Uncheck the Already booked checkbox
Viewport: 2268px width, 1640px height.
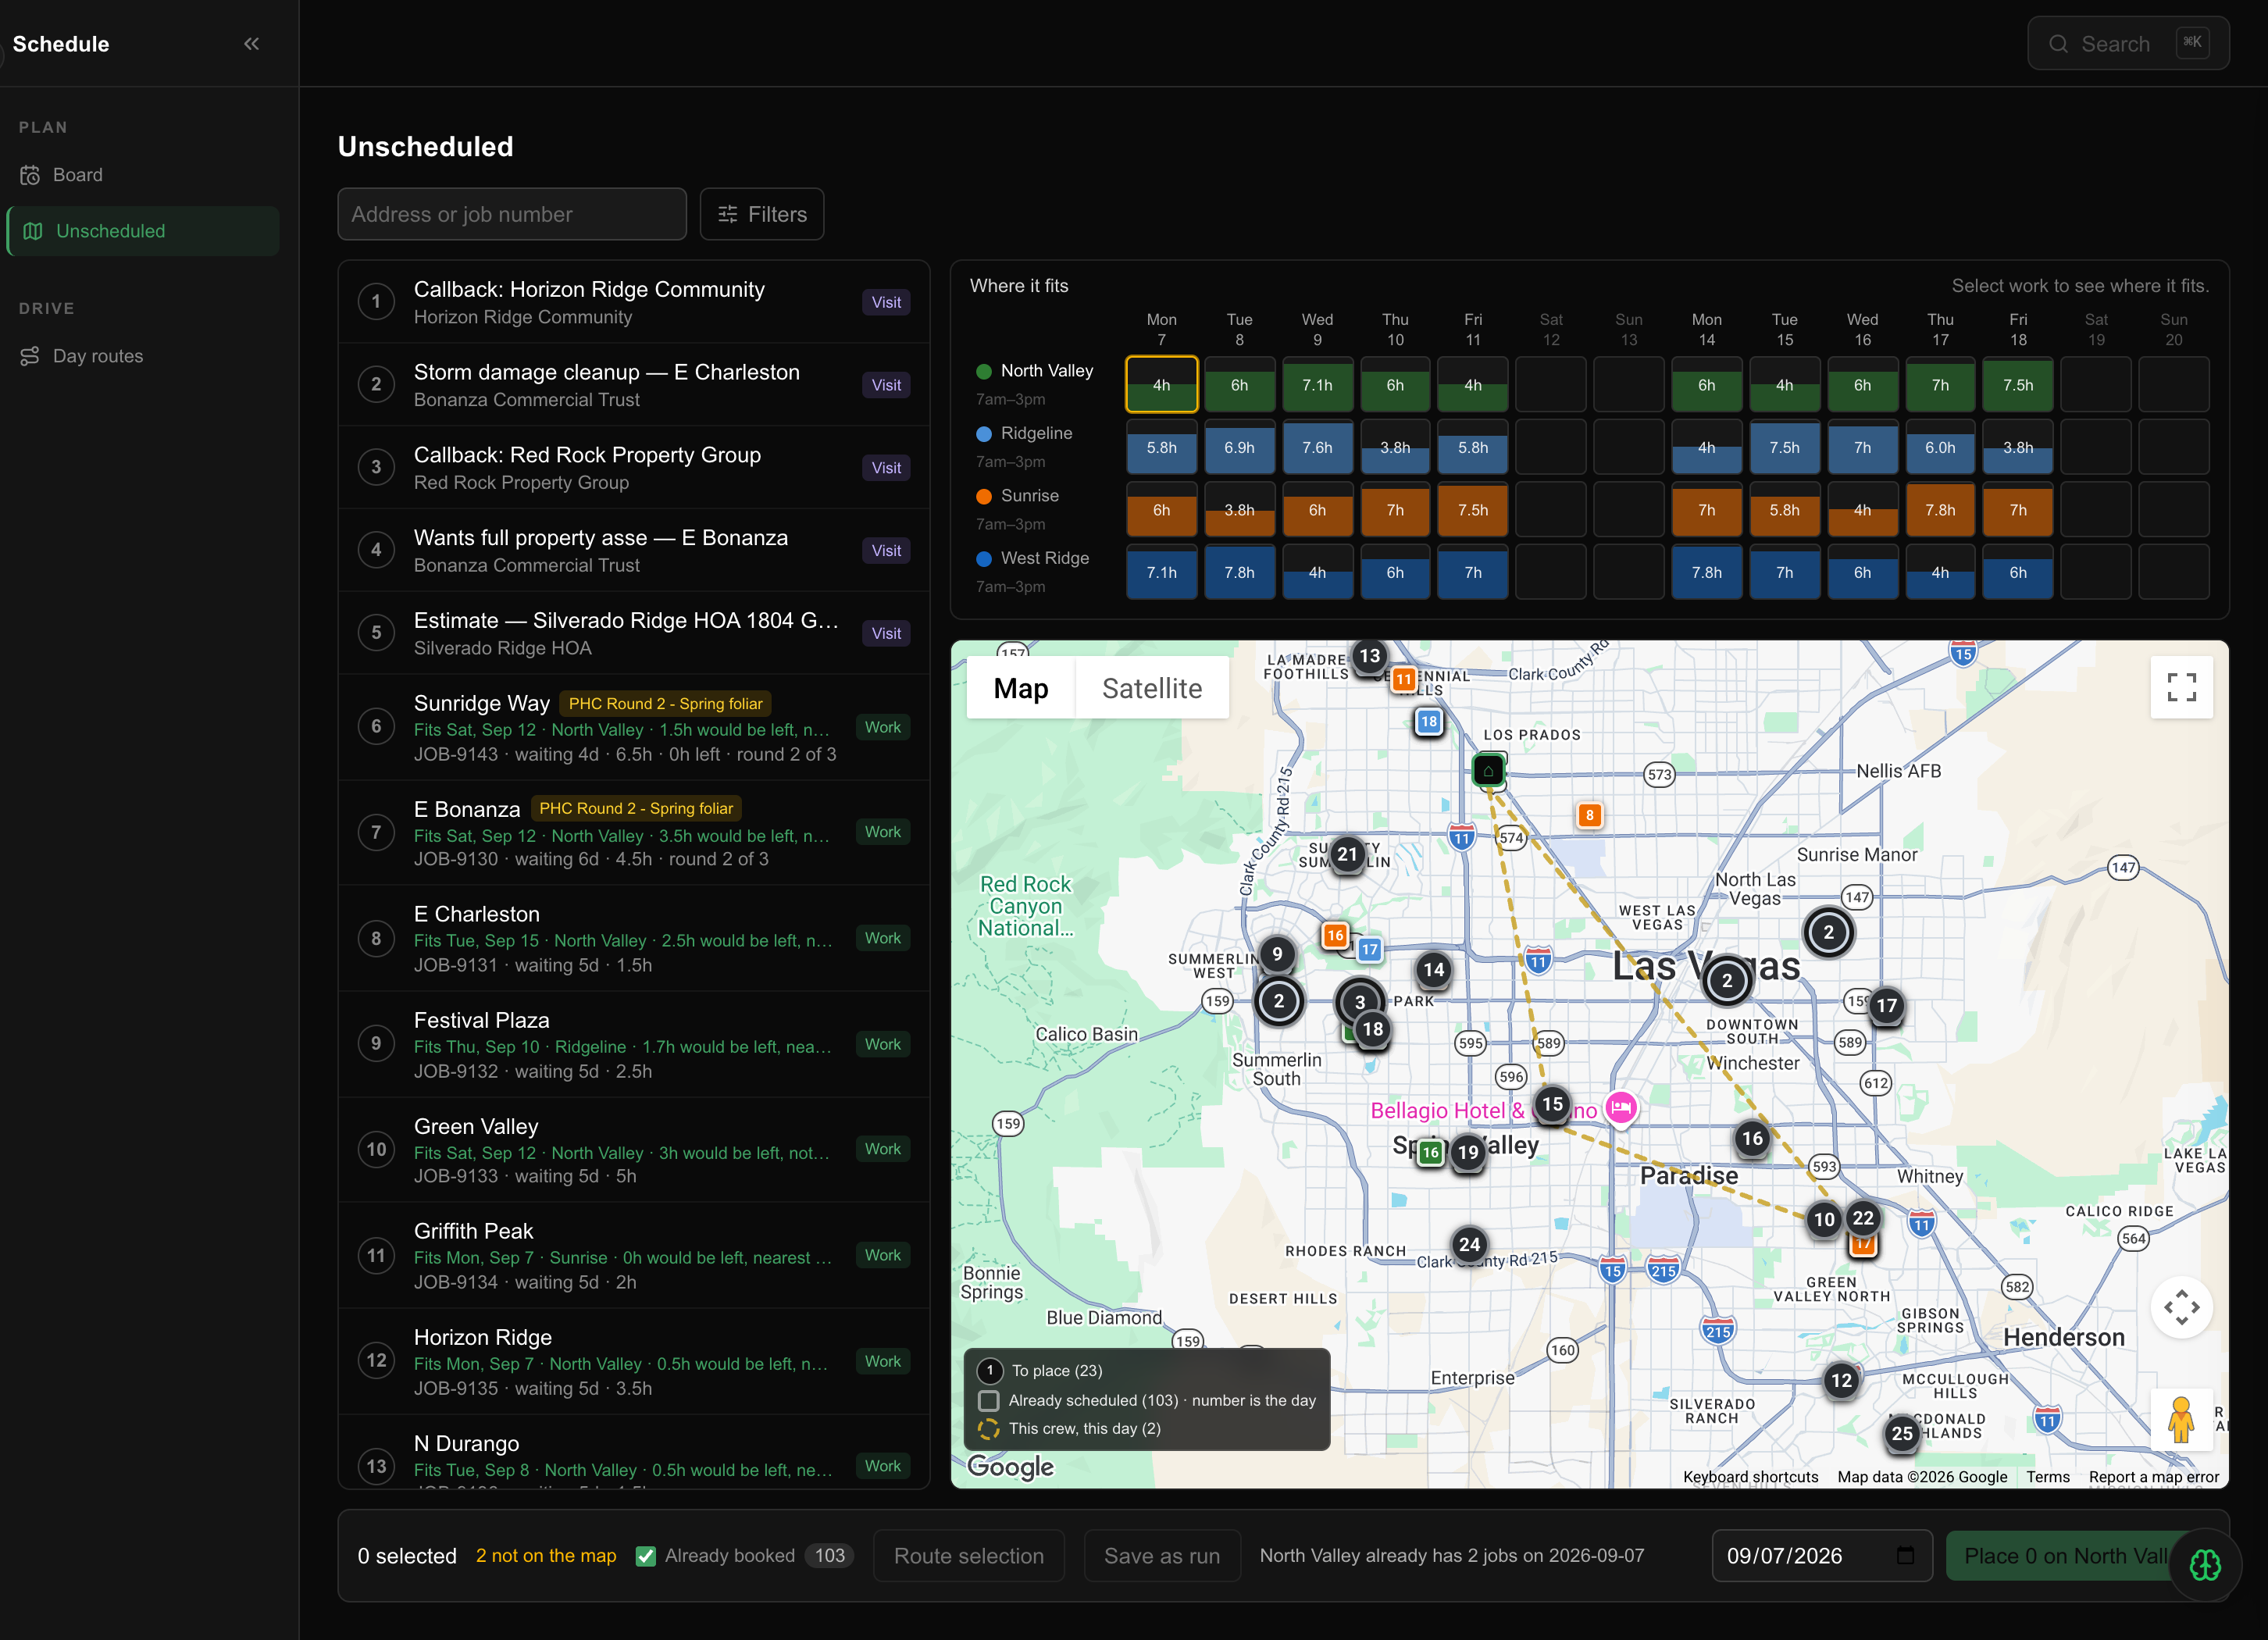[646, 1556]
